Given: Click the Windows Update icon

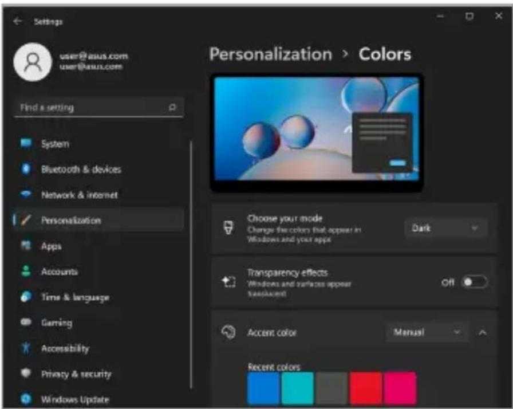Looking at the screenshot, I should [26, 399].
